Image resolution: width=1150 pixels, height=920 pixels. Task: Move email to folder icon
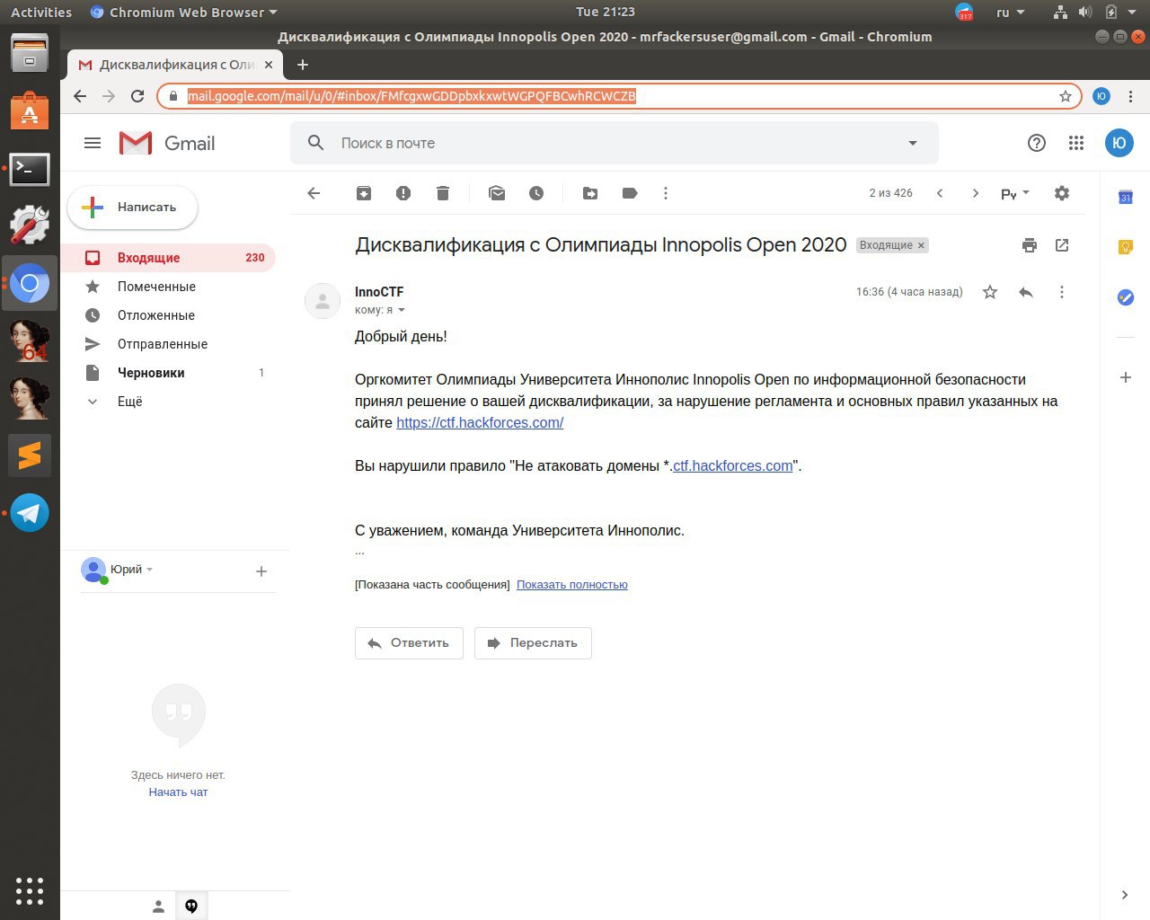(x=590, y=193)
